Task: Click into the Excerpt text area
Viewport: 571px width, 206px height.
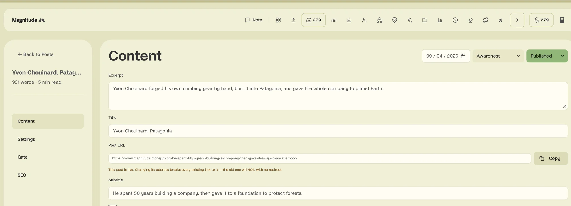Action: 338,96
